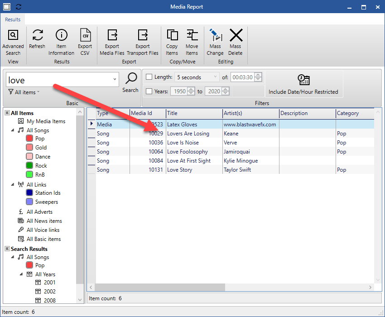Sort by Category column header
The height and width of the screenshot is (317, 385).
(x=355, y=113)
